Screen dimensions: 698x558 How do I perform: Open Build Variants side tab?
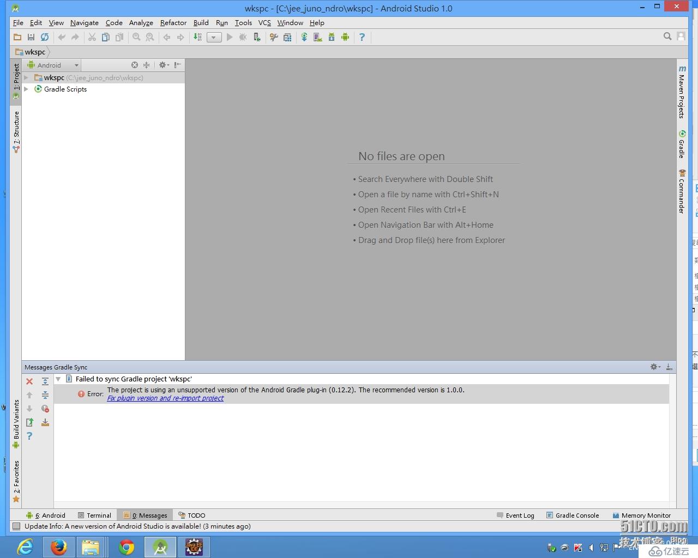16,424
